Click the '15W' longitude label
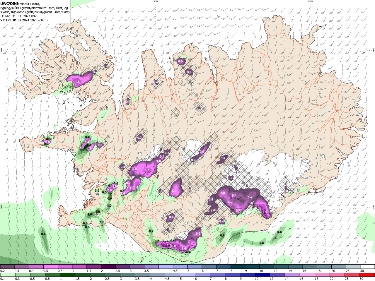 [310, 1]
